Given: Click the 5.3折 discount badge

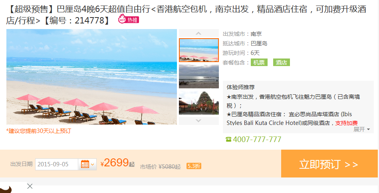Looking at the screenshot, I should click(x=194, y=166).
